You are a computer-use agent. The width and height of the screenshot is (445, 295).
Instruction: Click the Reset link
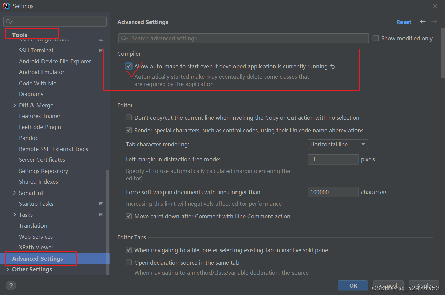pyautogui.click(x=404, y=22)
